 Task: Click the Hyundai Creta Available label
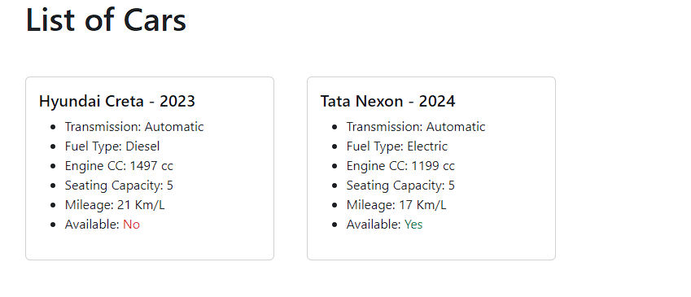click(92, 225)
